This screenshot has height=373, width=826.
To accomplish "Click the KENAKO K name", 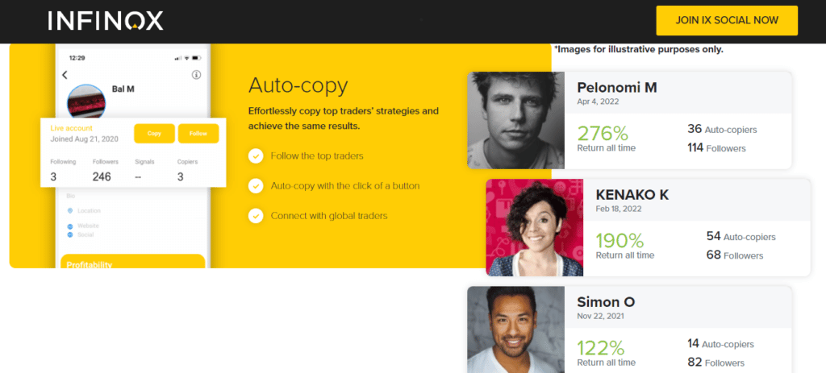I will point(632,195).
